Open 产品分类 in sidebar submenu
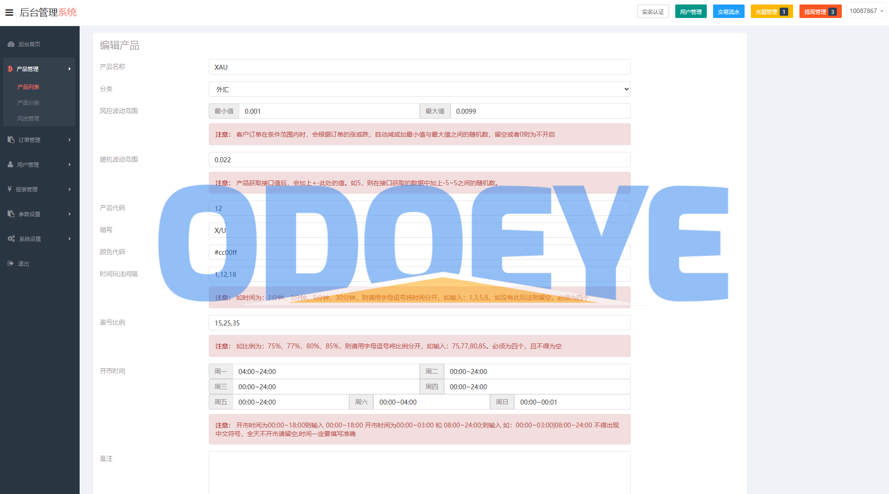The width and height of the screenshot is (889, 494). tap(28, 102)
